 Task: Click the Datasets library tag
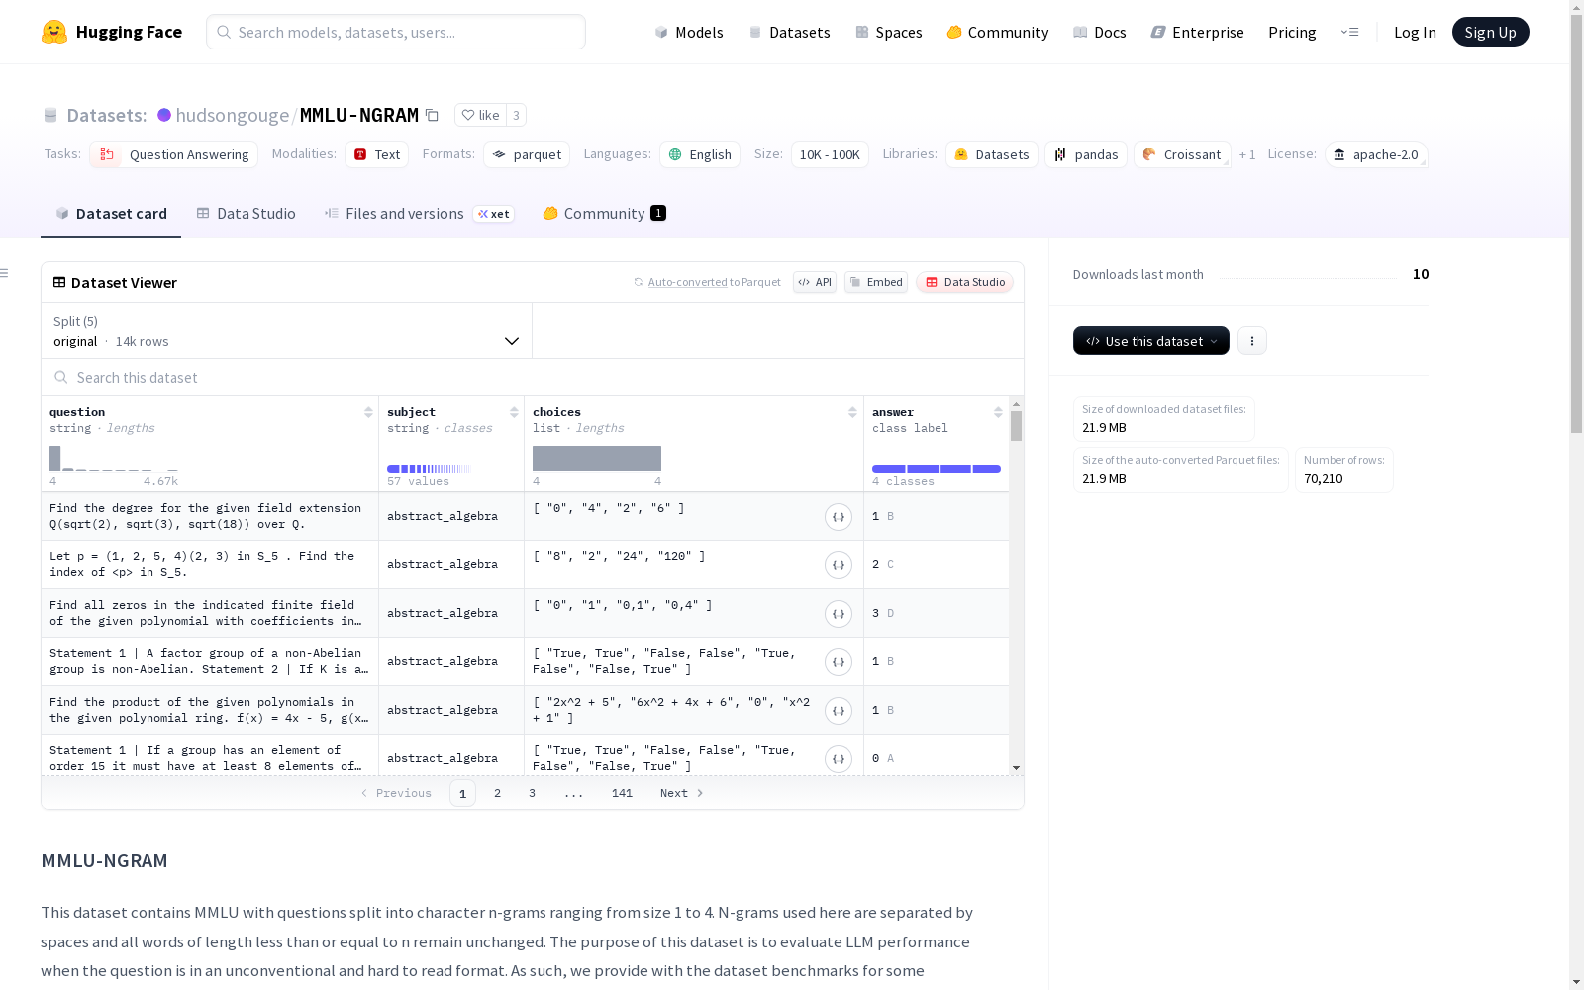point(992,154)
